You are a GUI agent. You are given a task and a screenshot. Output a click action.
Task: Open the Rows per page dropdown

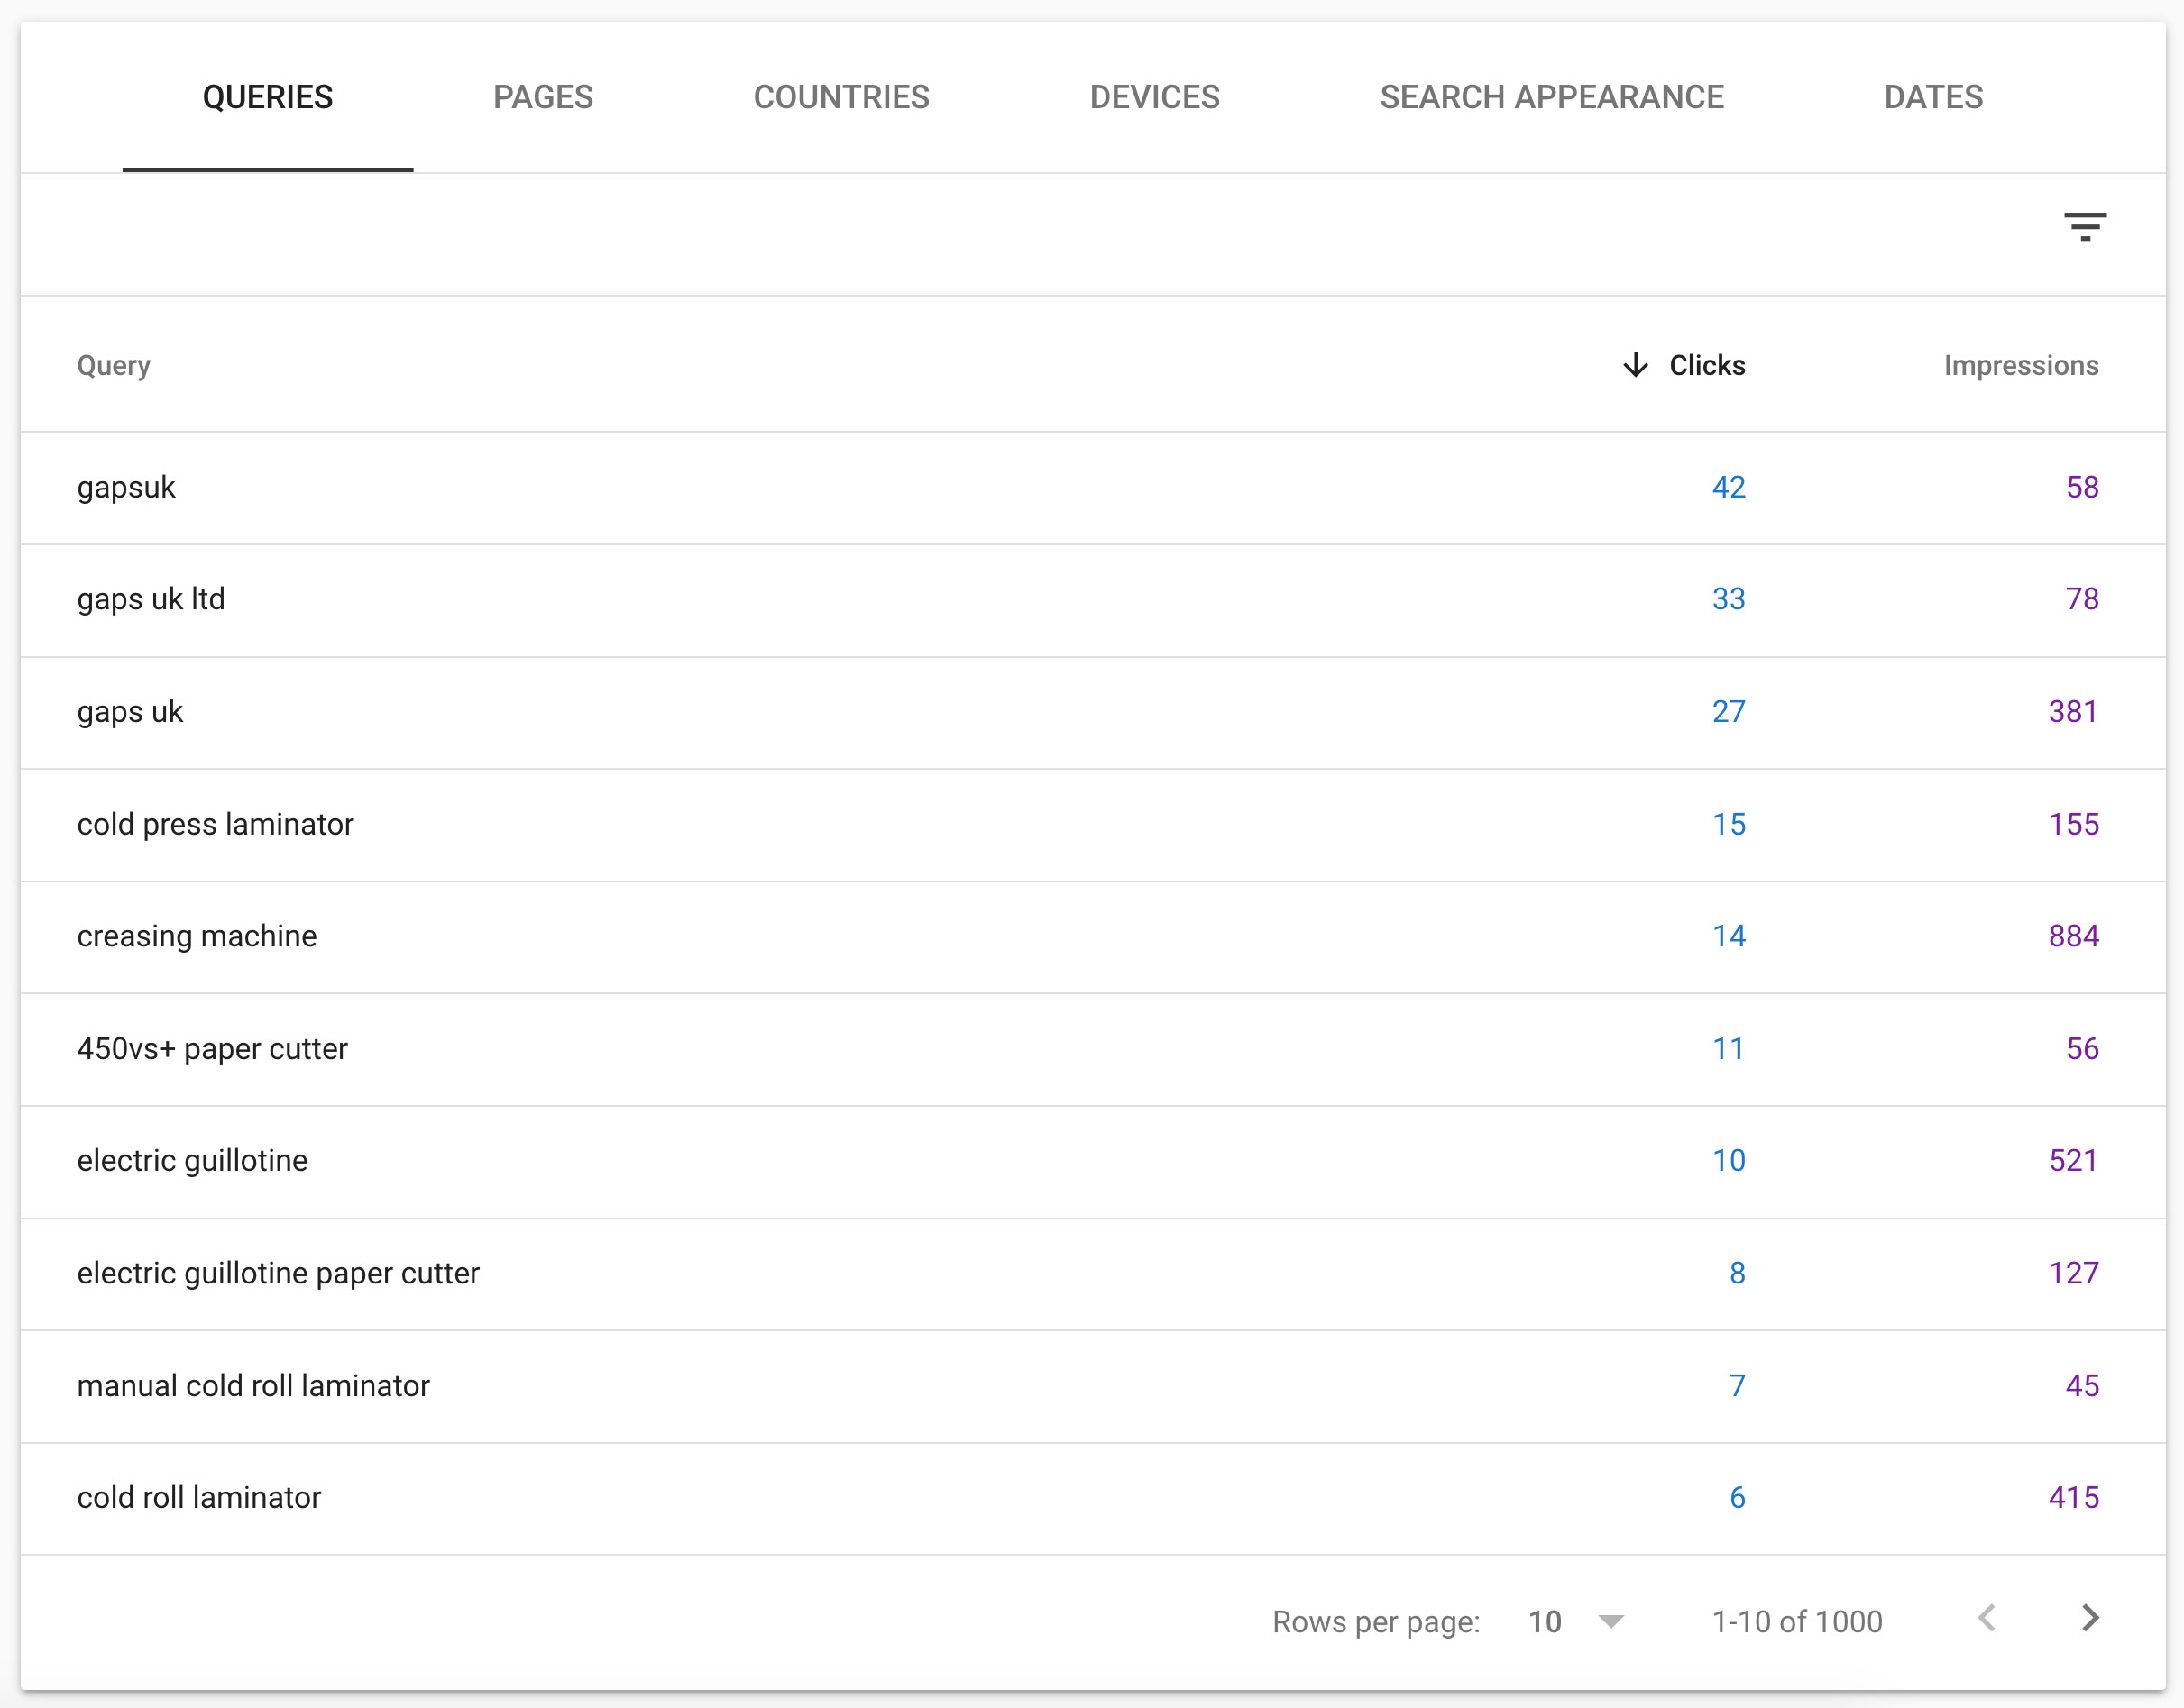click(x=1577, y=1621)
